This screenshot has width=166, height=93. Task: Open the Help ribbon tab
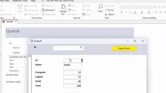33,1
